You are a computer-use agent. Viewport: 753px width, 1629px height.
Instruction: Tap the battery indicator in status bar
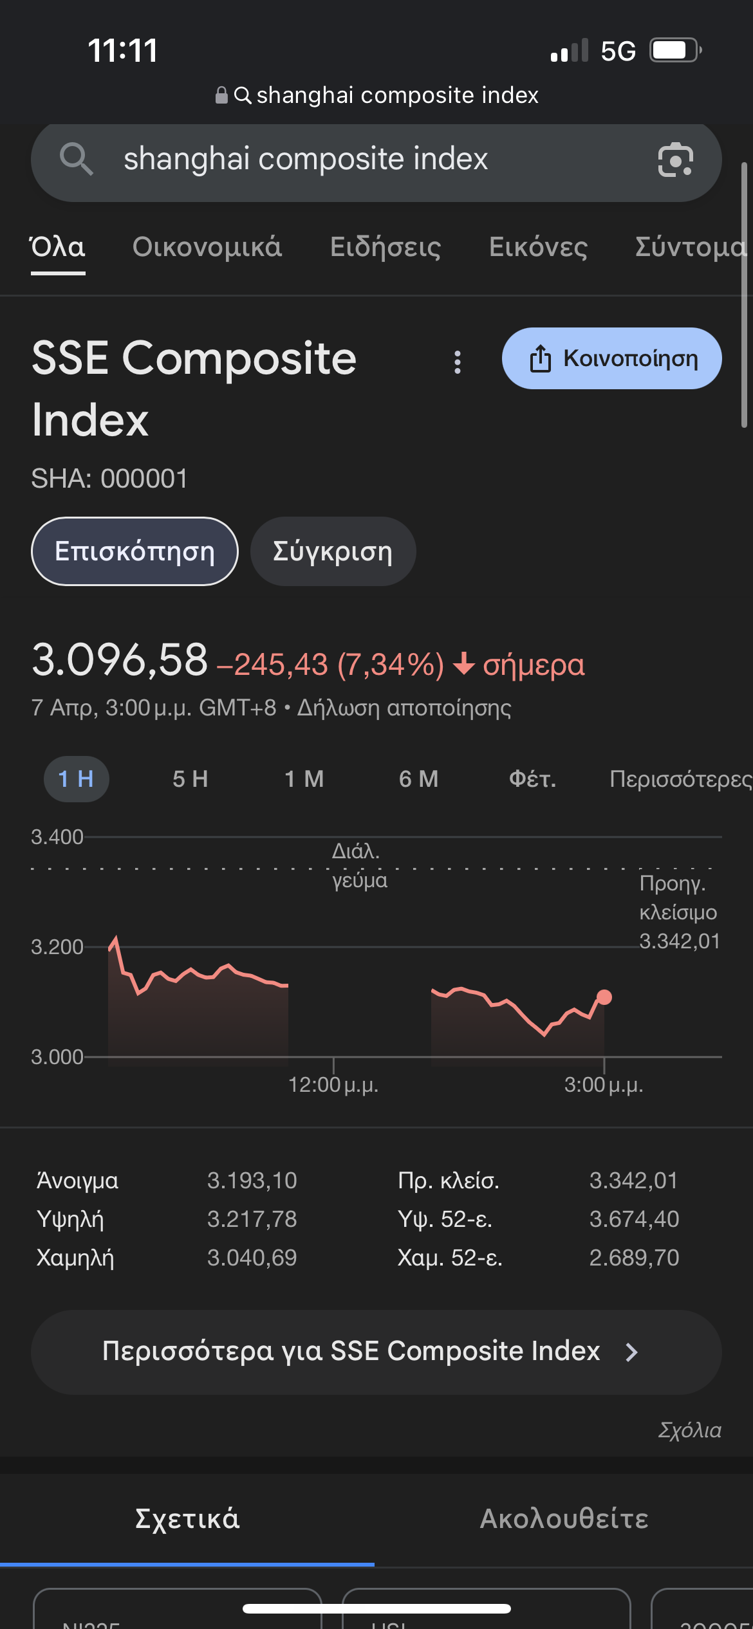[x=675, y=50]
